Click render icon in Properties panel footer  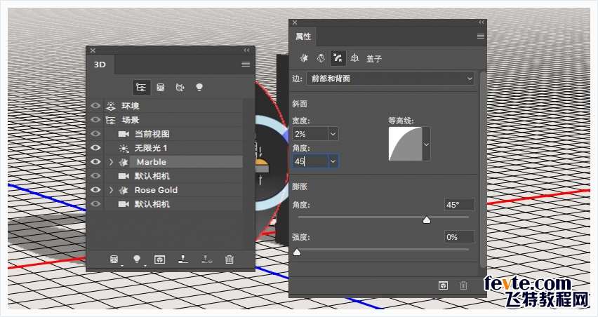pyautogui.click(x=443, y=285)
